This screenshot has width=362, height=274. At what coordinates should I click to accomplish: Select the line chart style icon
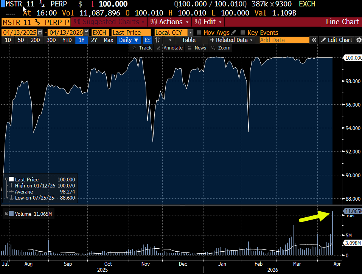[148, 40]
